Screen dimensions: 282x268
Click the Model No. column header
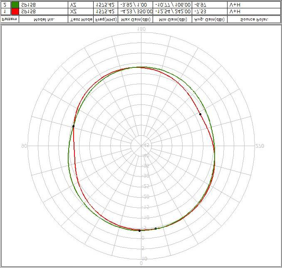[44, 19]
